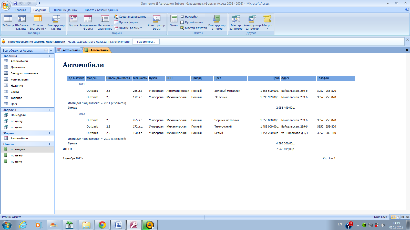The width and height of the screenshot is (410, 230).
Task: Click Пустая форма button
Action: [126, 22]
